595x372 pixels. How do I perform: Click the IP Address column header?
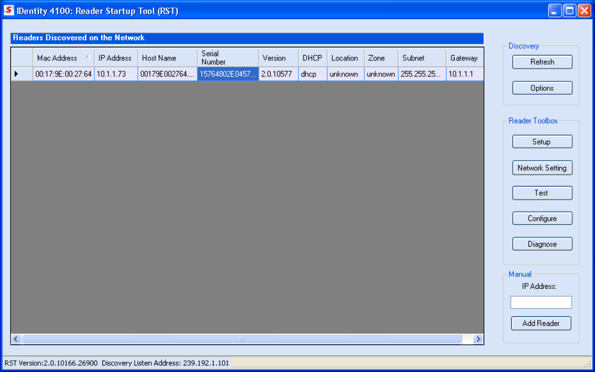coord(116,58)
